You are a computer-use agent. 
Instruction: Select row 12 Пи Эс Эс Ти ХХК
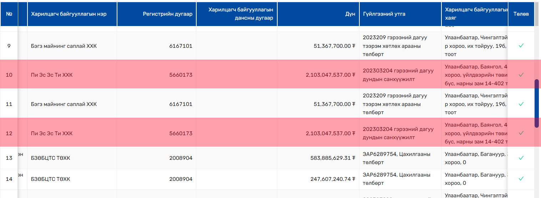pyautogui.click(x=270, y=133)
